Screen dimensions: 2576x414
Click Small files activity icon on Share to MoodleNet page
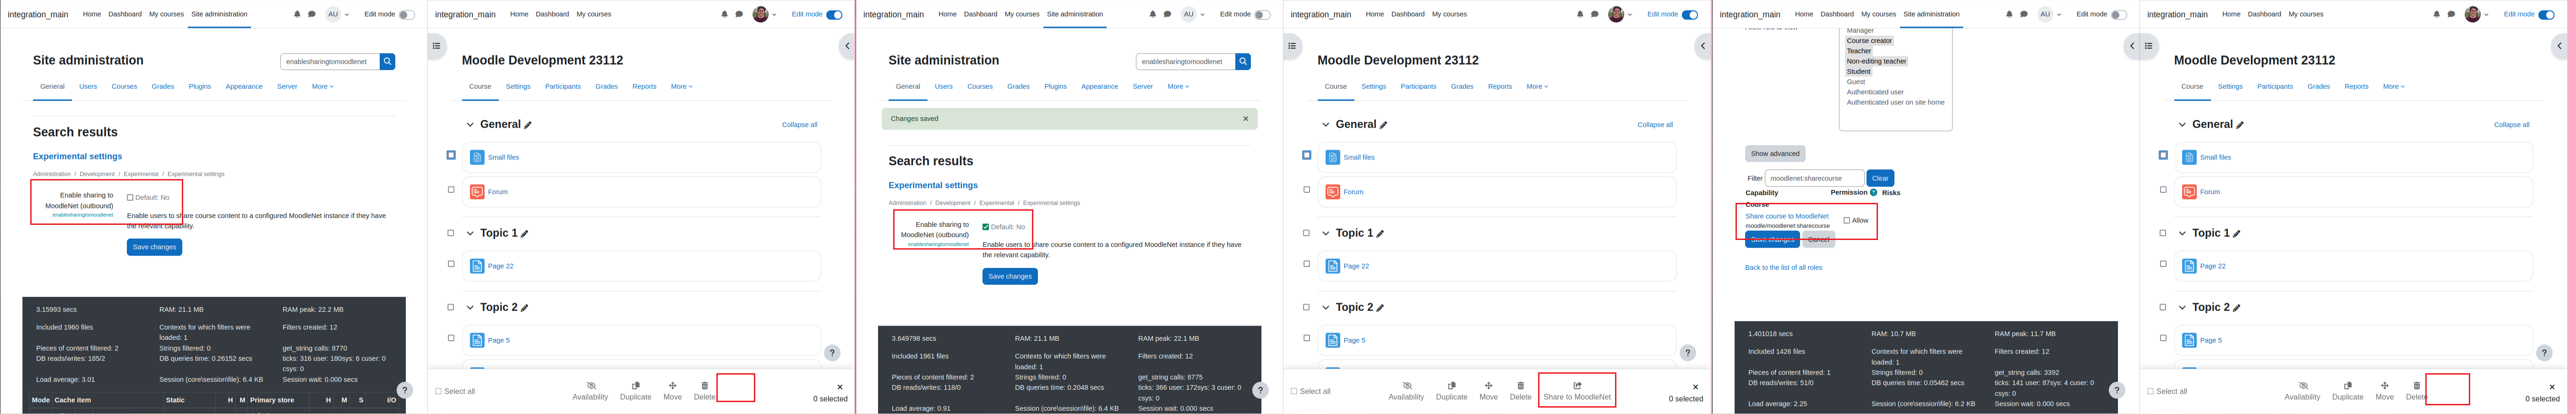(x=1332, y=157)
